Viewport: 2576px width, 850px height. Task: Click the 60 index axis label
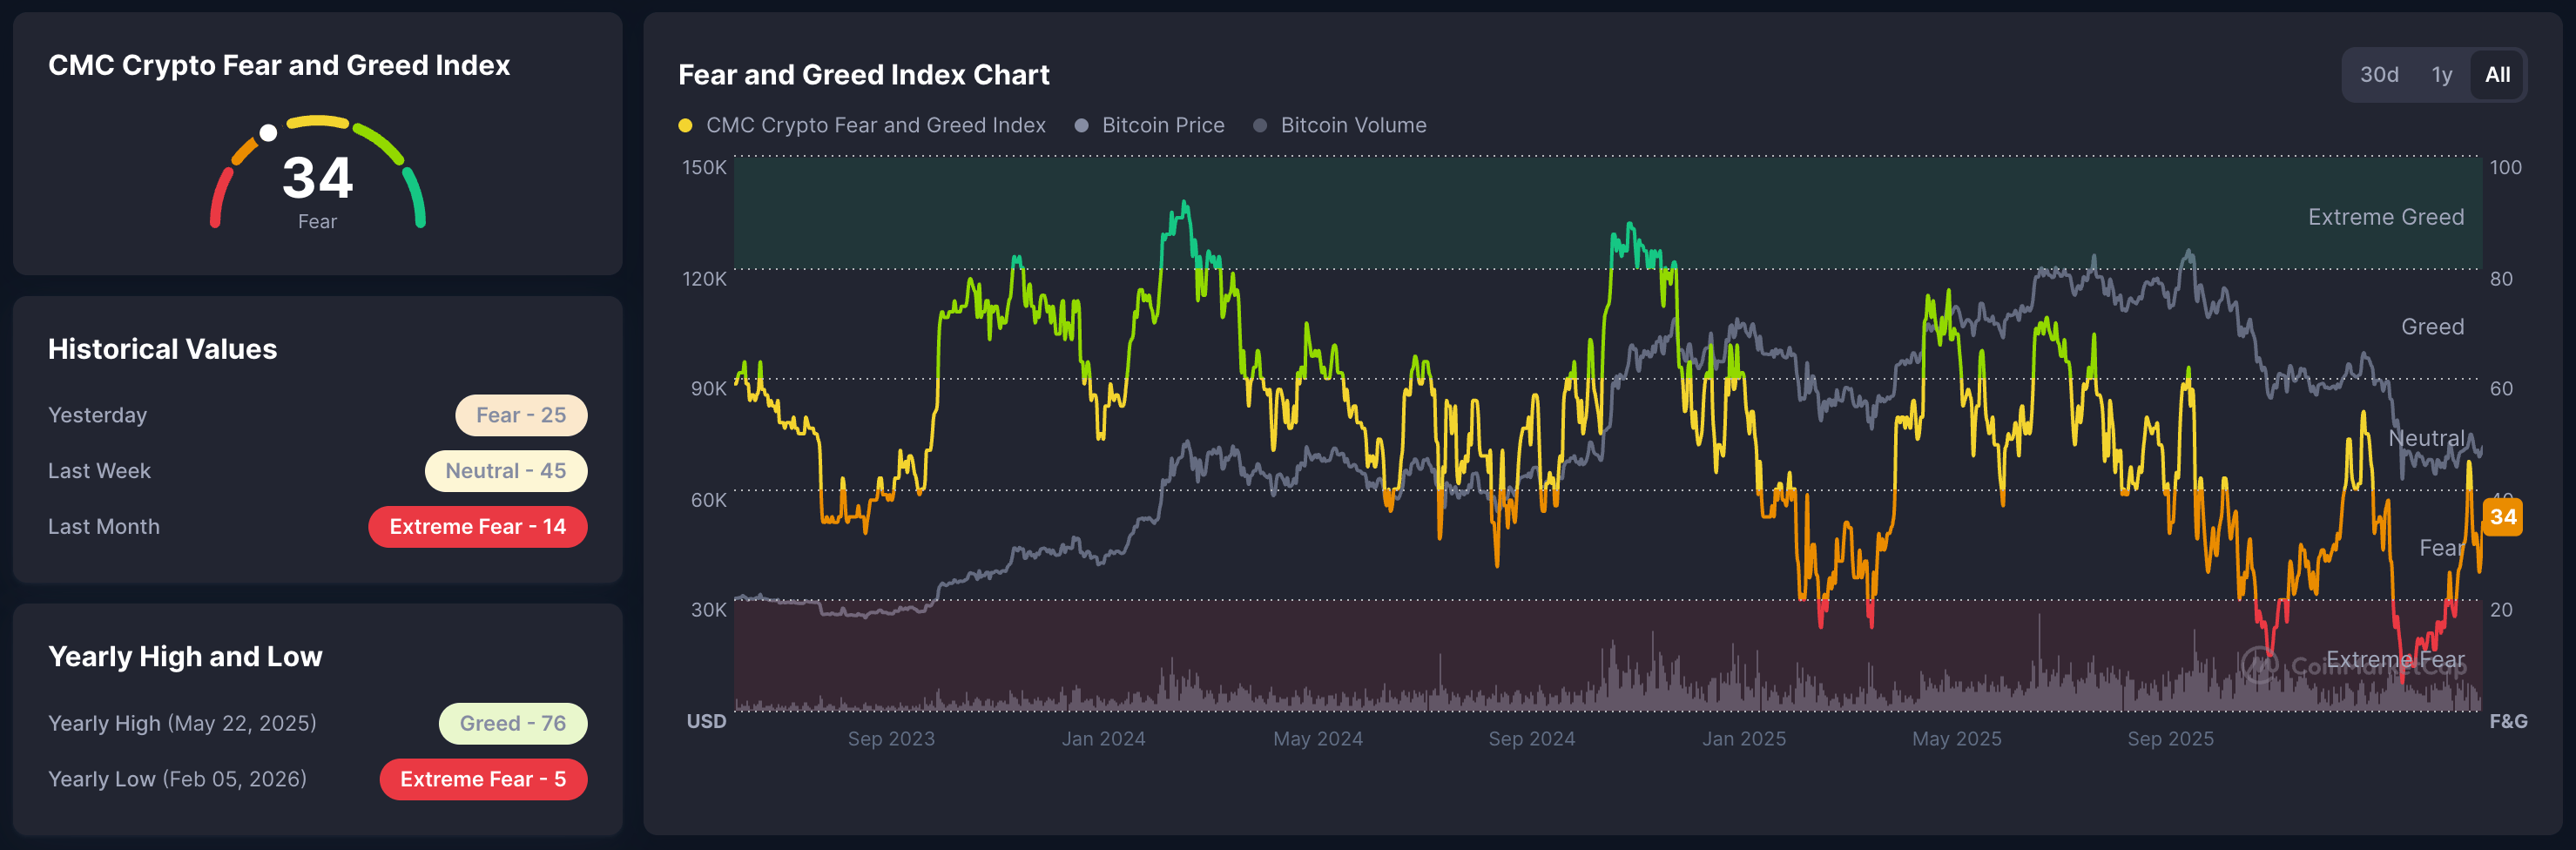click(2501, 389)
